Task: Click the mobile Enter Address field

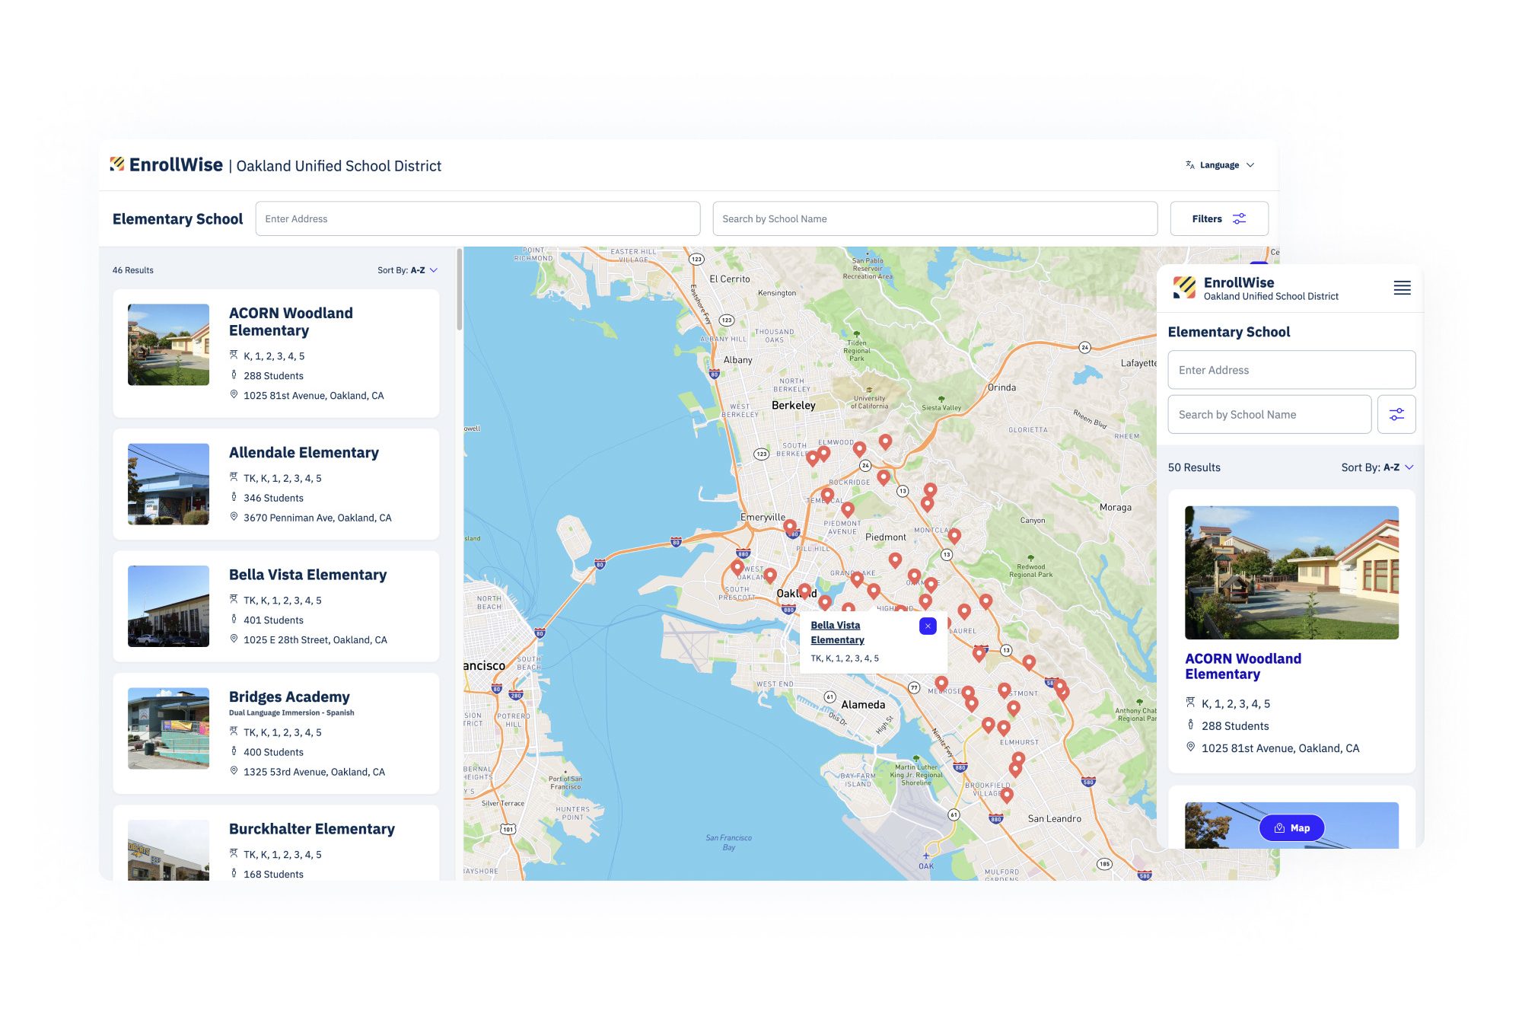Action: (x=1291, y=370)
